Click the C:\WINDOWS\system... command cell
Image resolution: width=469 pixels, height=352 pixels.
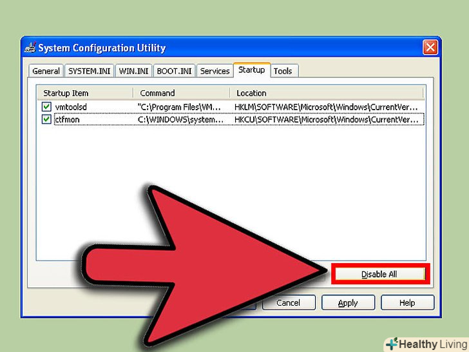tap(180, 119)
